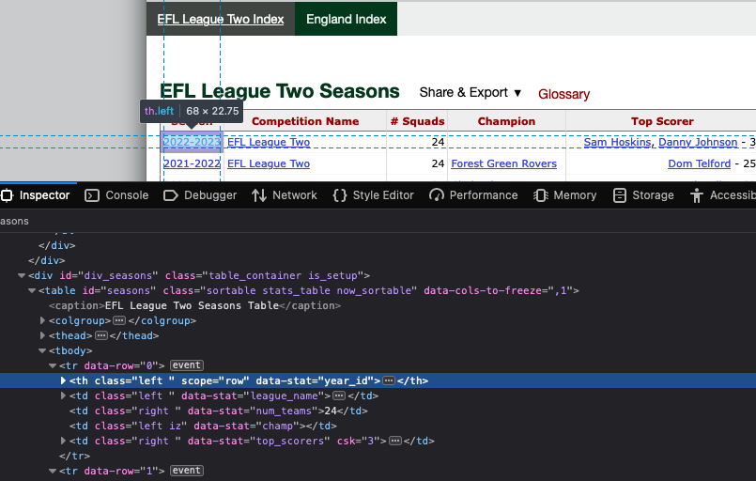Collapse the table id seasons node
Screen dimensions: 756x481
32,290
